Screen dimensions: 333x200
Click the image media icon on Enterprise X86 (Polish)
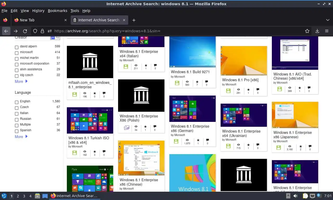point(126,128)
